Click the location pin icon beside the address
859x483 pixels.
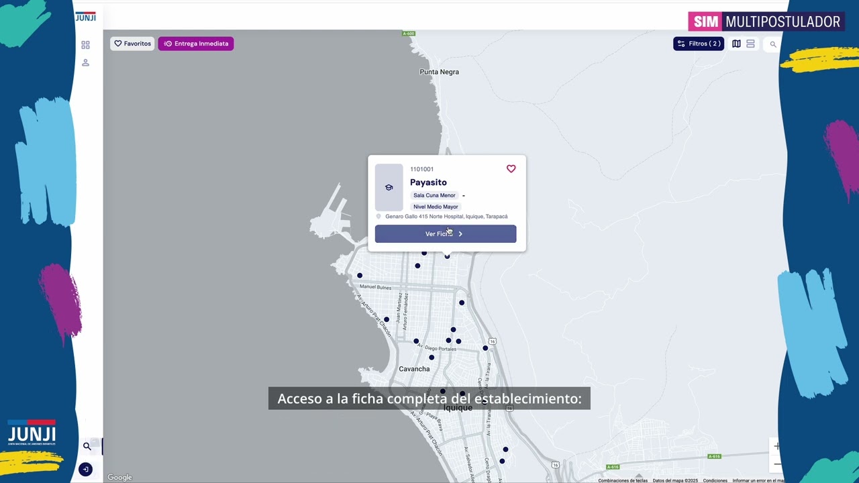tap(378, 217)
